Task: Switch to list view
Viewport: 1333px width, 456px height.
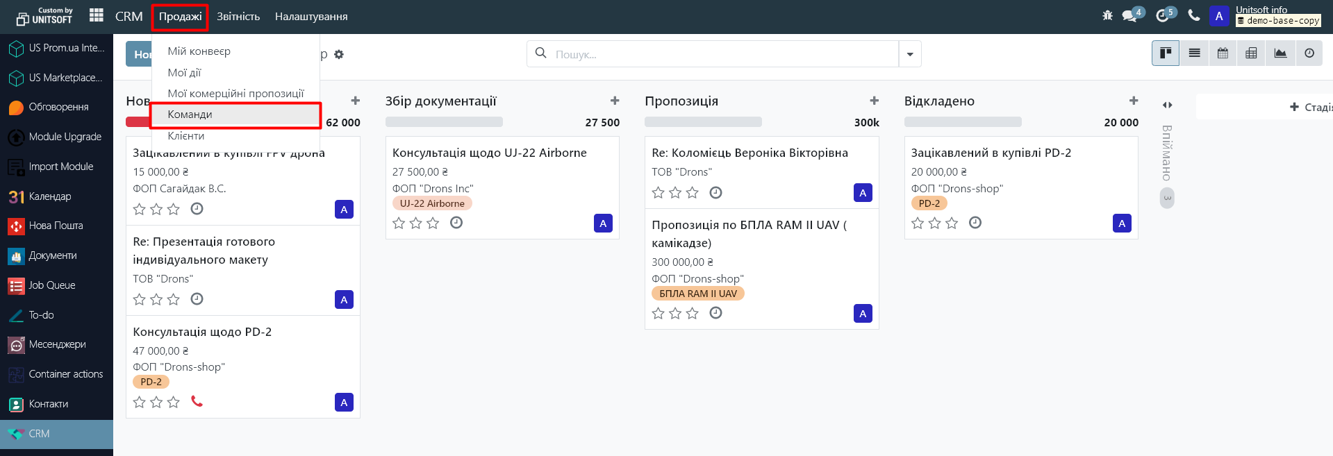Action: (1194, 53)
